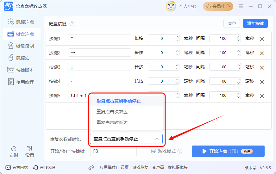Click the 按键3 key input field
This screenshot has height=174, width=276.
(100, 67)
